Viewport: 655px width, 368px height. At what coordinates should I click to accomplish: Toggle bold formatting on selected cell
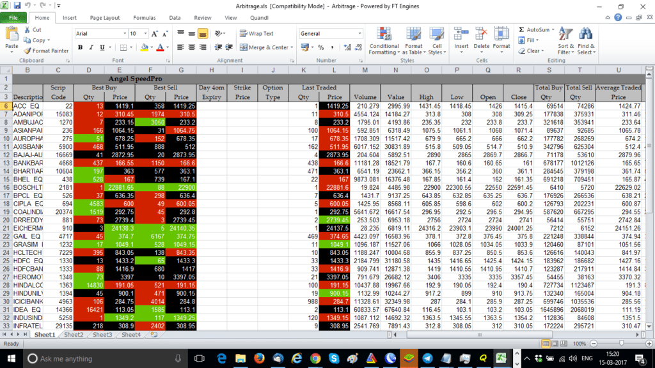pos(79,47)
